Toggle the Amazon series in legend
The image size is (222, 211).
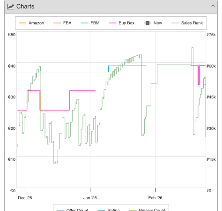click(x=31, y=23)
